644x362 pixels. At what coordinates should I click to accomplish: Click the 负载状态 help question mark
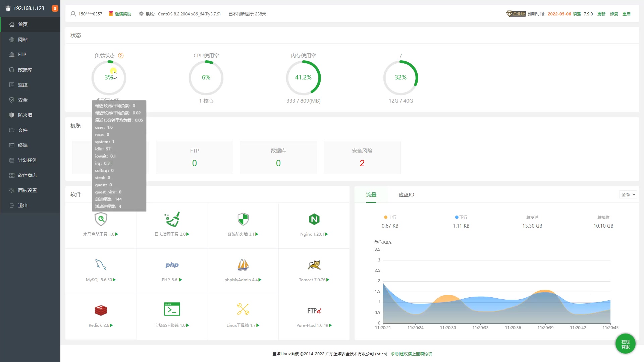pyautogui.click(x=121, y=56)
